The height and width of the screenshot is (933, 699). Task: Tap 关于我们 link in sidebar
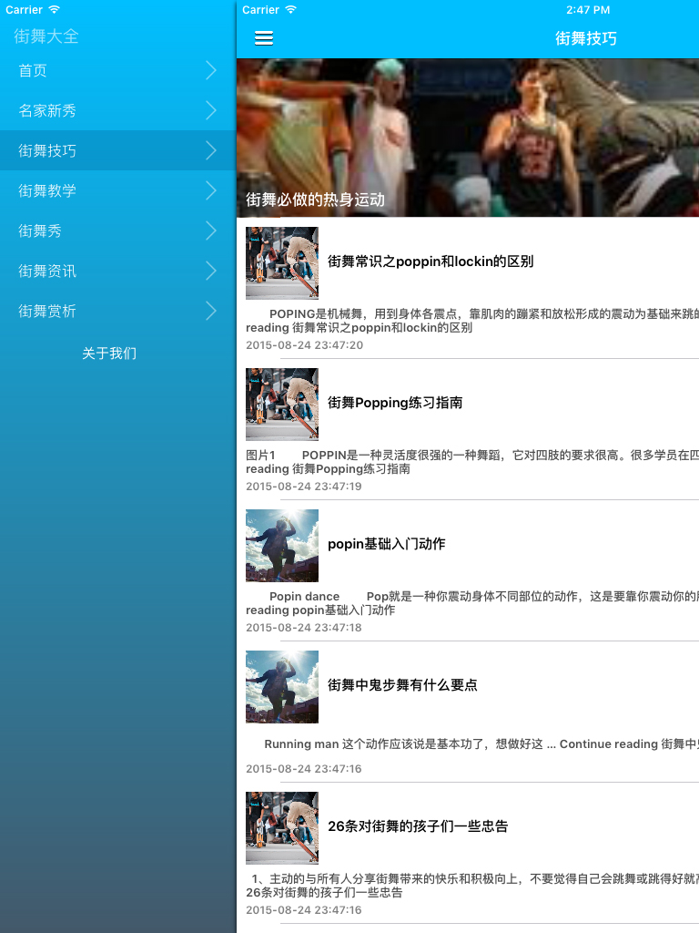(109, 354)
